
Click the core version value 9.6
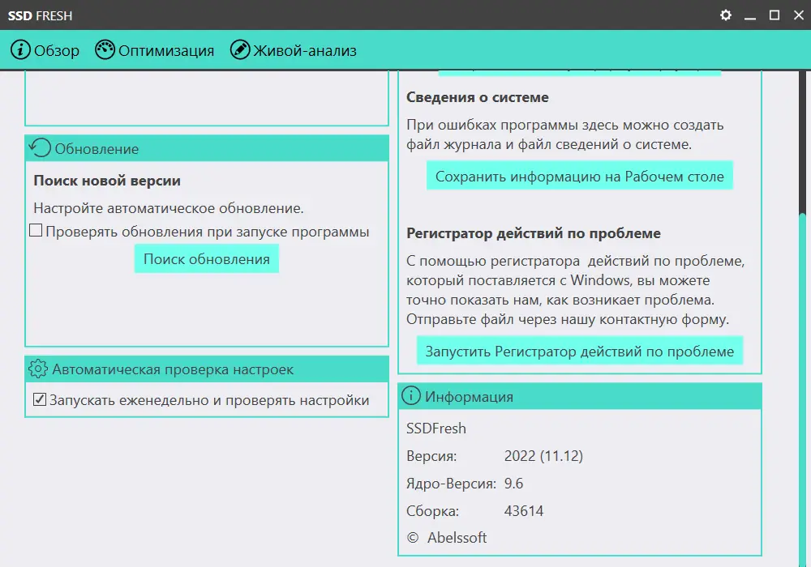pyautogui.click(x=513, y=484)
